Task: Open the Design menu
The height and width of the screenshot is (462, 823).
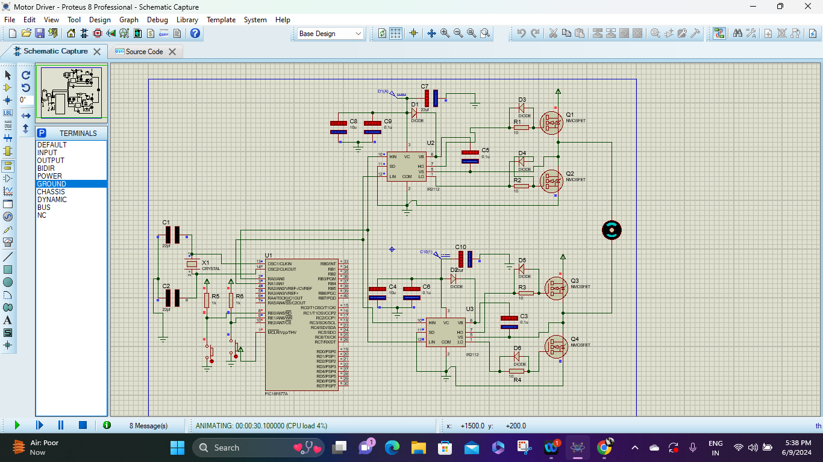Action: (x=100, y=19)
